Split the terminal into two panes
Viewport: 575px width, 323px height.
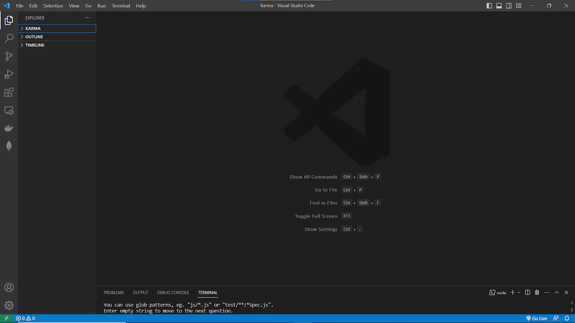(x=527, y=292)
